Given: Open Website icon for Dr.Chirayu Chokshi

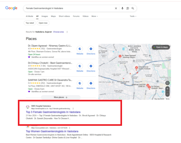Looking at the screenshot, I should [80, 66].
